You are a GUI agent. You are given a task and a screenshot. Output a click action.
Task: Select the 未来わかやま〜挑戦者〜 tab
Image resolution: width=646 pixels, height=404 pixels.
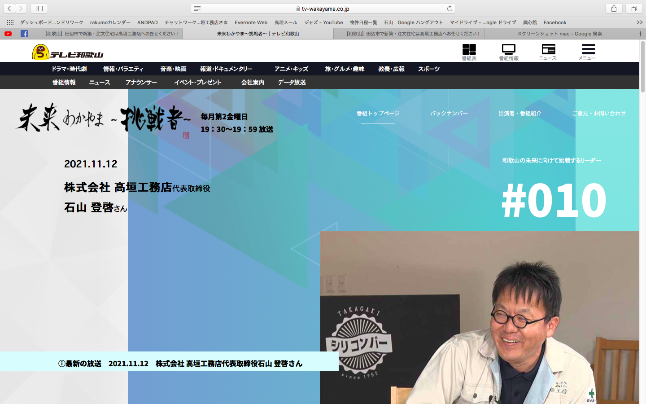258,34
